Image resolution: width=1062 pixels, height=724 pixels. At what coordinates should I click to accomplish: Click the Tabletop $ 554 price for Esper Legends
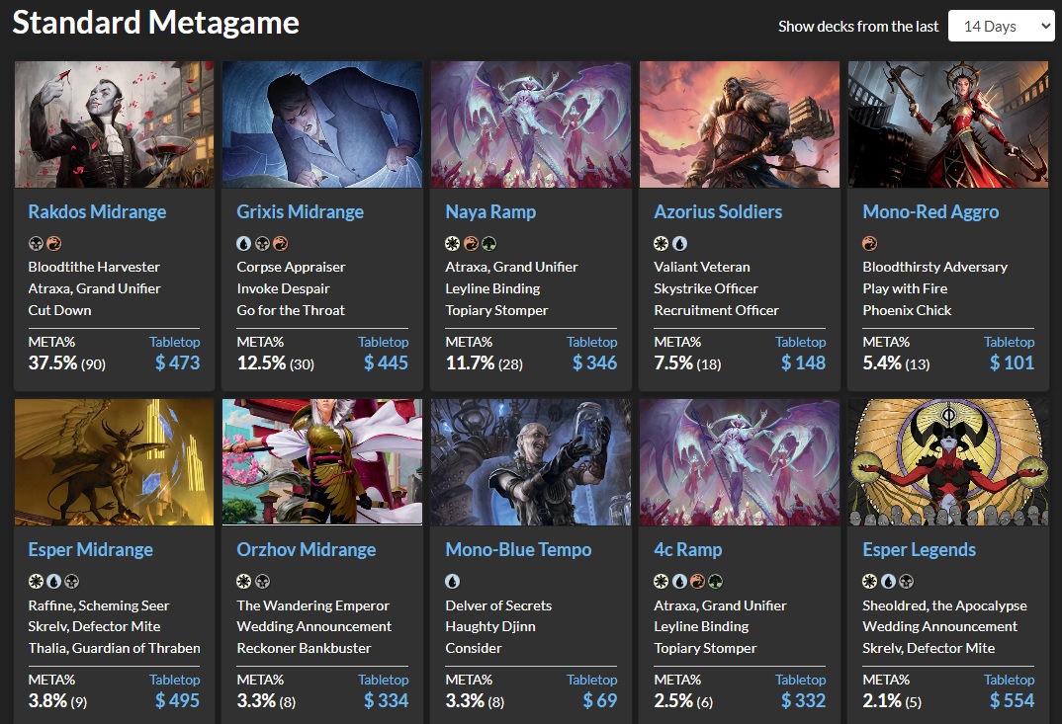(1012, 700)
